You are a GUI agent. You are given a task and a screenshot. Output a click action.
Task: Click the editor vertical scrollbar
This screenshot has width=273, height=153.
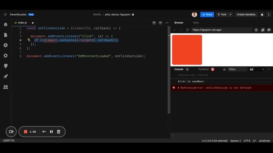(169, 70)
